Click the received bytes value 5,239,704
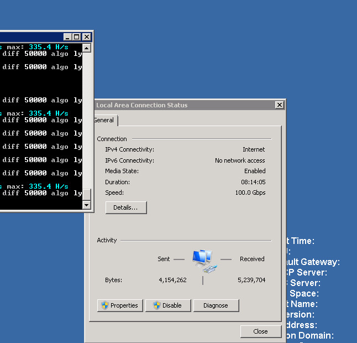The image size is (357, 343). click(x=251, y=280)
